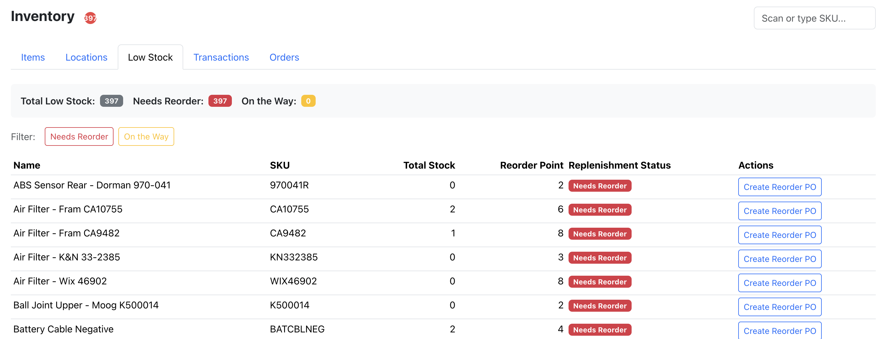Screen dimensions: 886x339
Task: Create Reorder PO for Ball Joint Upper
Action: [780, 307]
